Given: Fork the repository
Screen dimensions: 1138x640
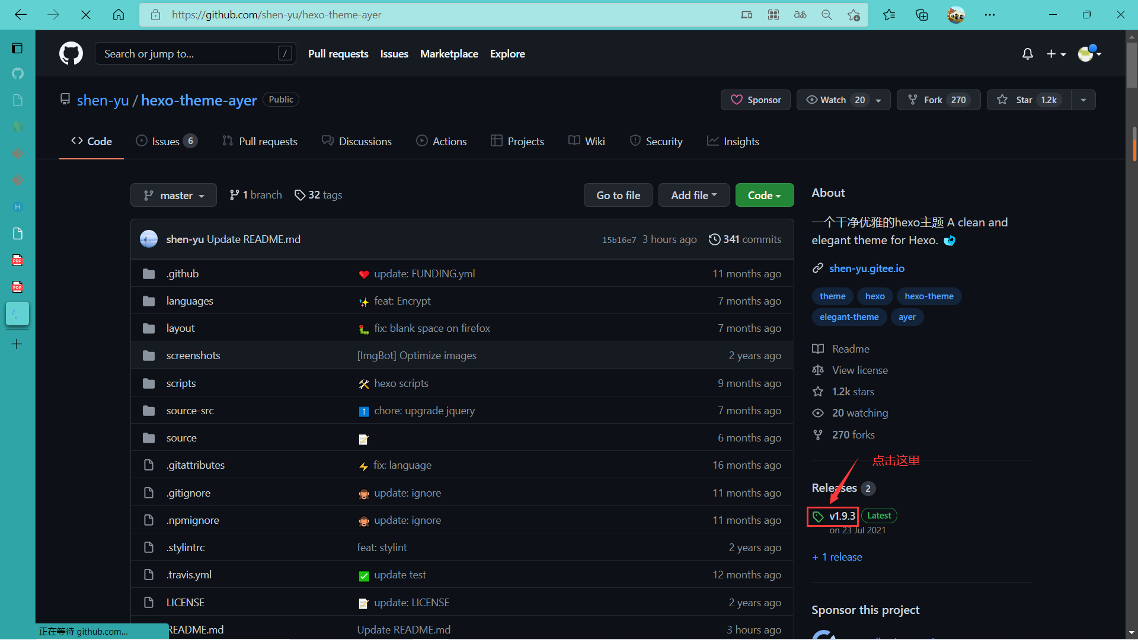Looking at the screenshot, I should (x=939, y=100).
